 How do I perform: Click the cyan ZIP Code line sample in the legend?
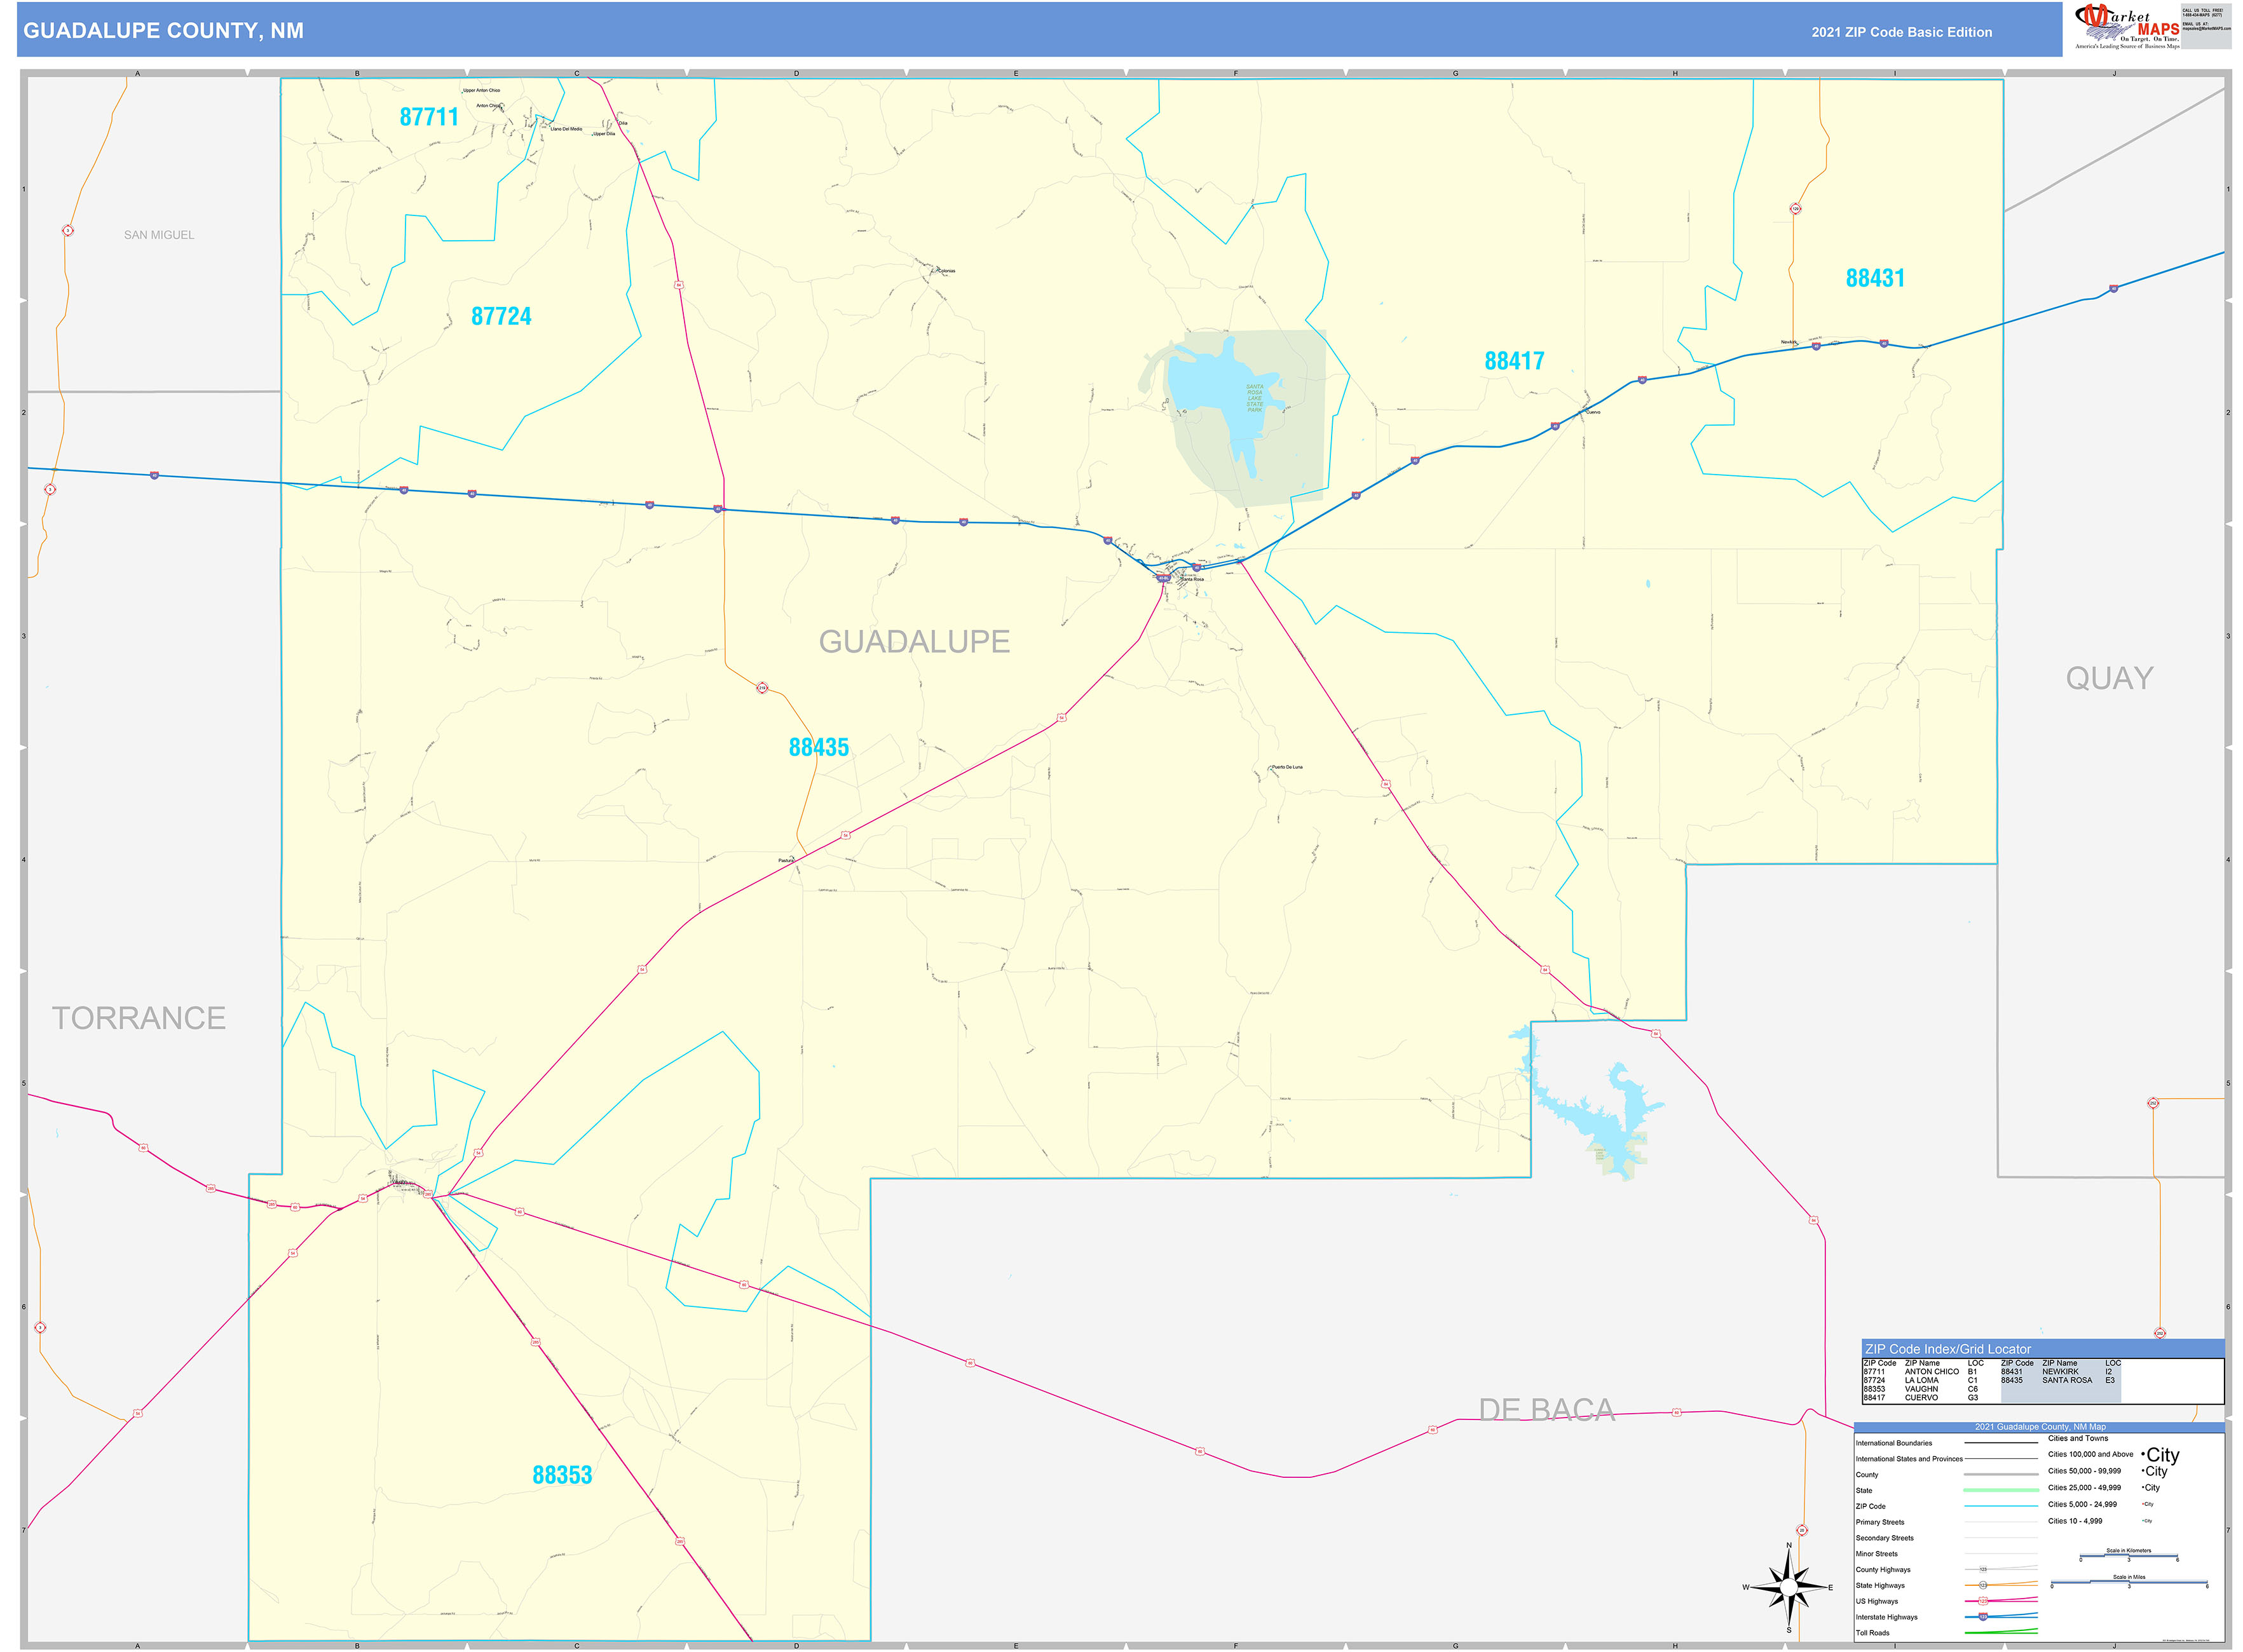tap(2001, 1506)
